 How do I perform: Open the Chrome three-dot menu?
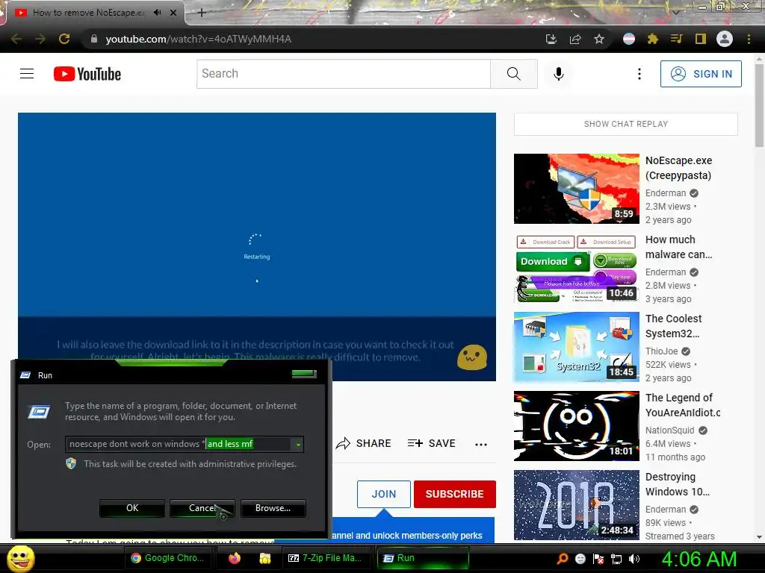pos(749,39)
